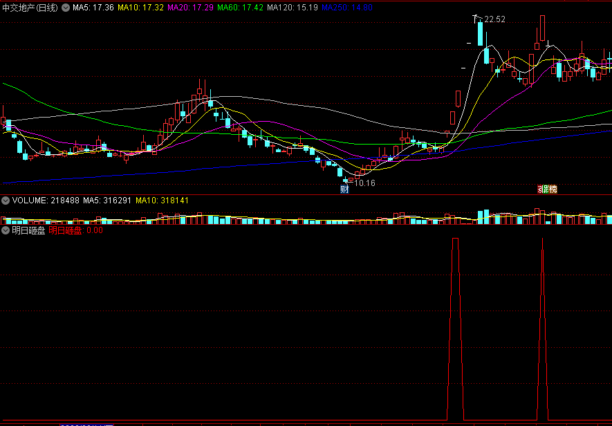
Task: Select the stock title 中交地产(日线)
Action: pos(30,8)
